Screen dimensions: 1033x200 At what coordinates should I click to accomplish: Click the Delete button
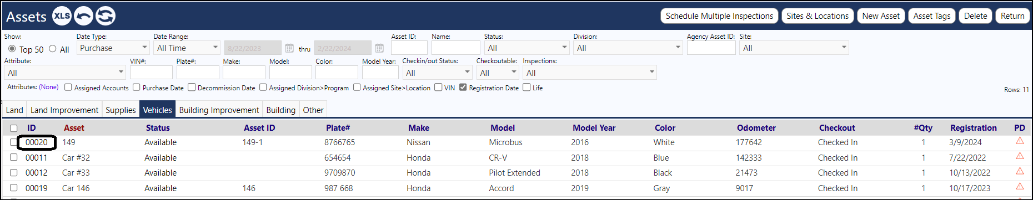coord(975,16)
